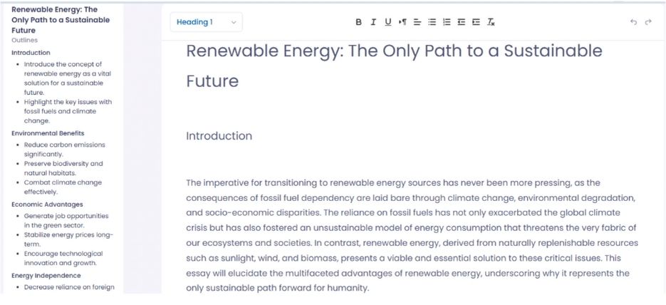Open the Heading 1 style dropdown
Viewport: 666px width, 305px height.
206,22
